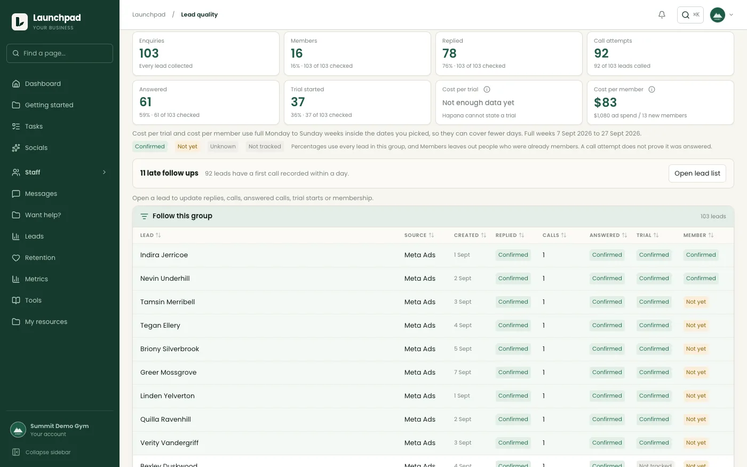Sort the table by Source column
This screenshot has width=747, height=467.
click(x=419, y=235)
